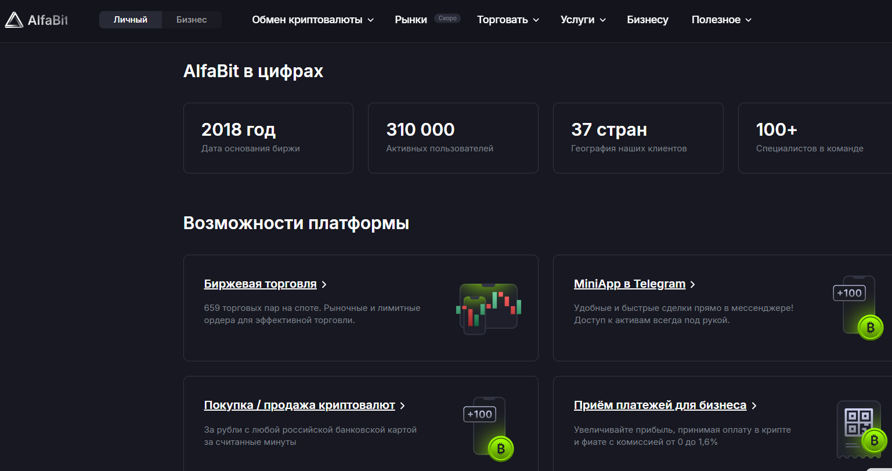Click the candlestick chart illustration for Биржевая торговля
Viewport: 892px width, 471px height.
pyautogui.click(x=489, y=309)
